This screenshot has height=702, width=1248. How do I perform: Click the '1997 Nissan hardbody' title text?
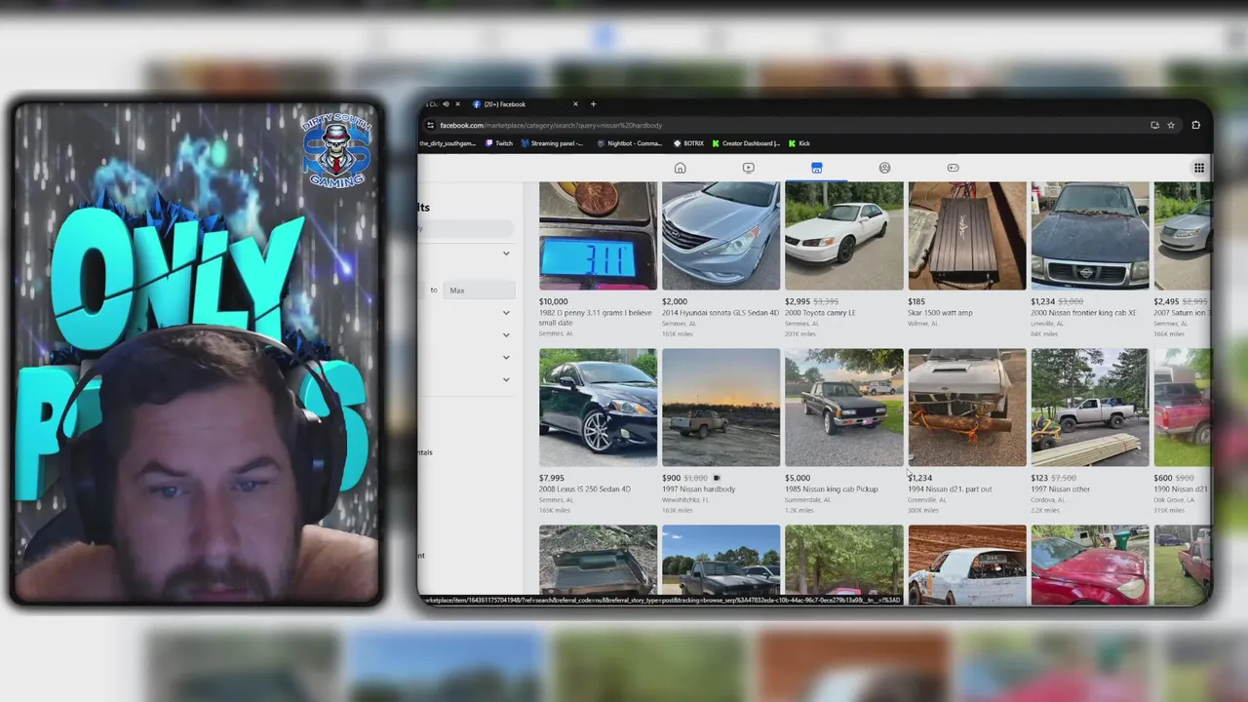tap(698, 489)
